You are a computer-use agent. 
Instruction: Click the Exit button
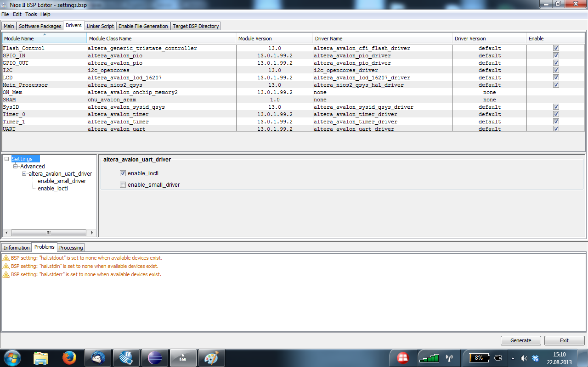pos(564,340)
